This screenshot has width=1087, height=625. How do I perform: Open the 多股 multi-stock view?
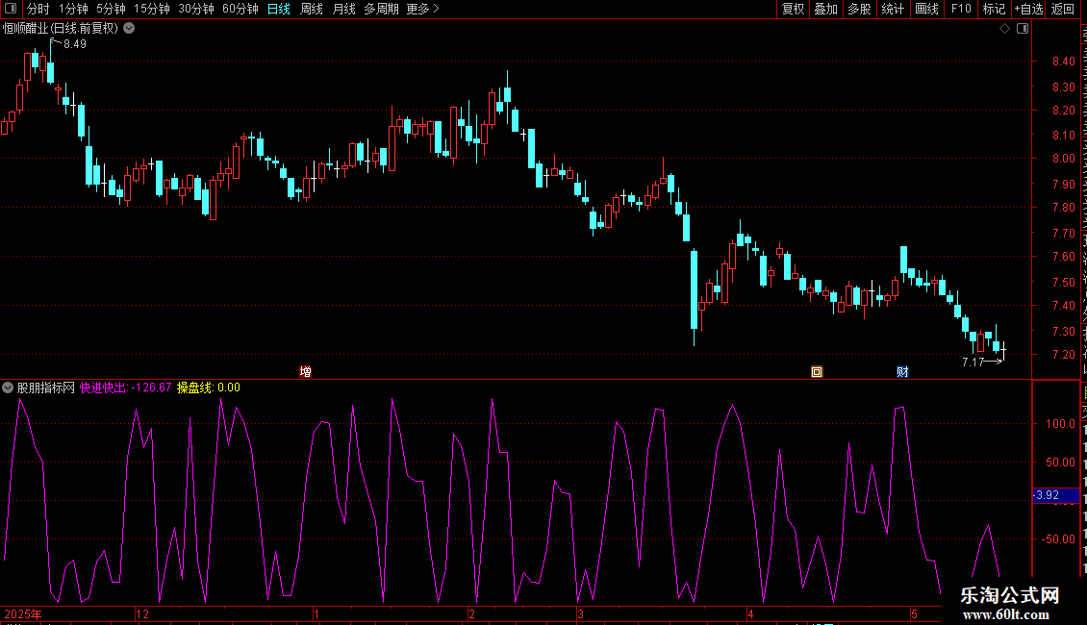859,9
